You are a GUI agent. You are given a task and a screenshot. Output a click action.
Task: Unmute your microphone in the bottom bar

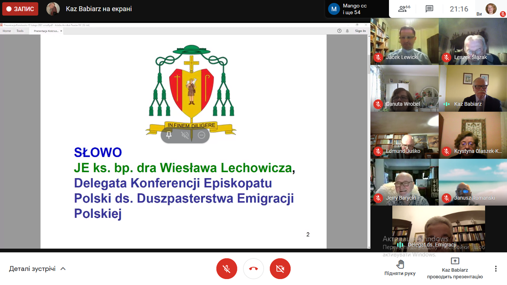227,269
